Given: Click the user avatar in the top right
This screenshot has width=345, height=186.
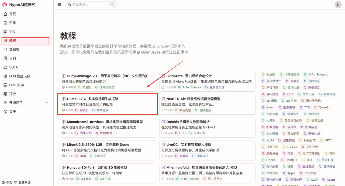Looking at the screenshot, I should pyautogui.click(x=338, y=5).
